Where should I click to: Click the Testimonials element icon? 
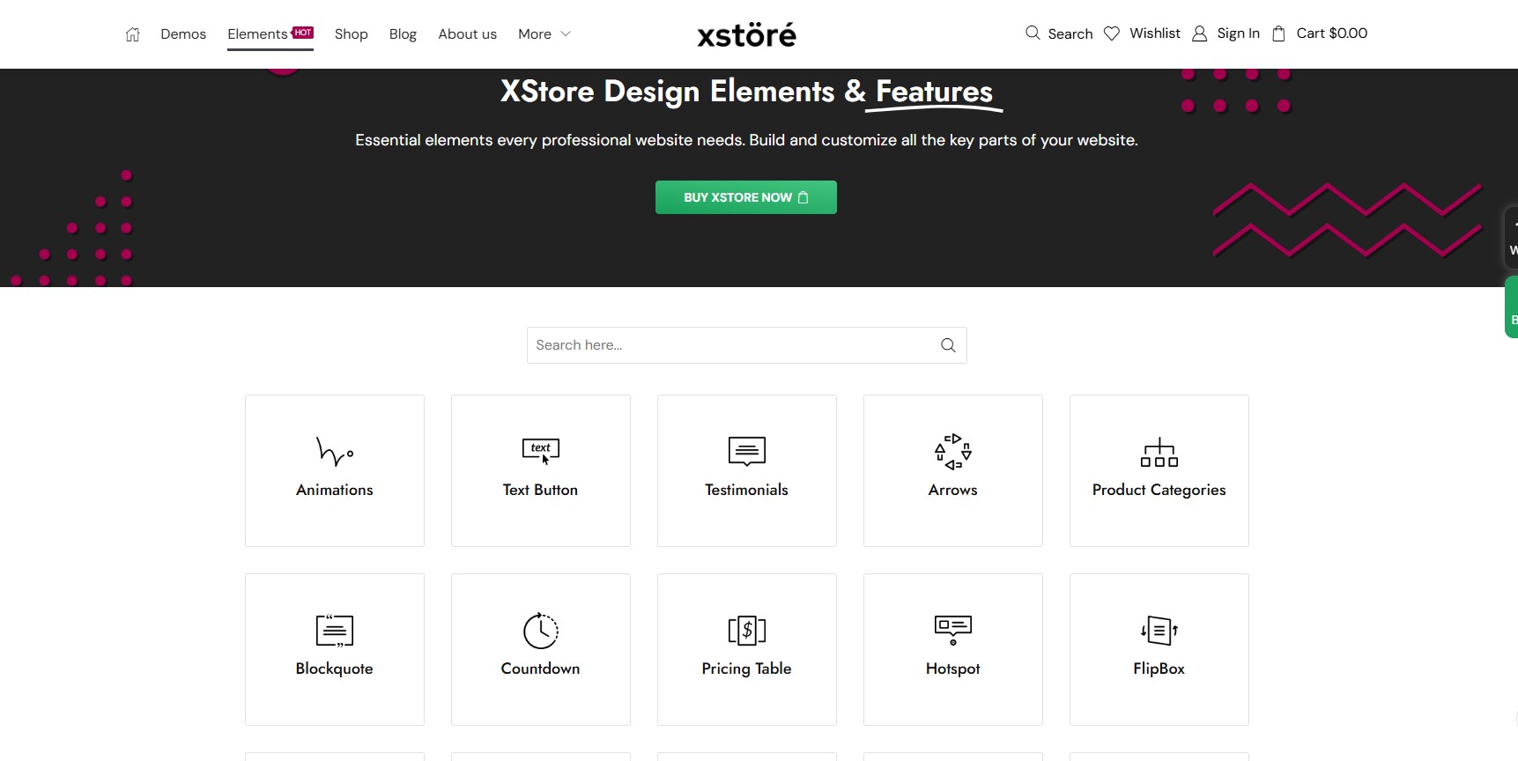[x=747, y=451]
